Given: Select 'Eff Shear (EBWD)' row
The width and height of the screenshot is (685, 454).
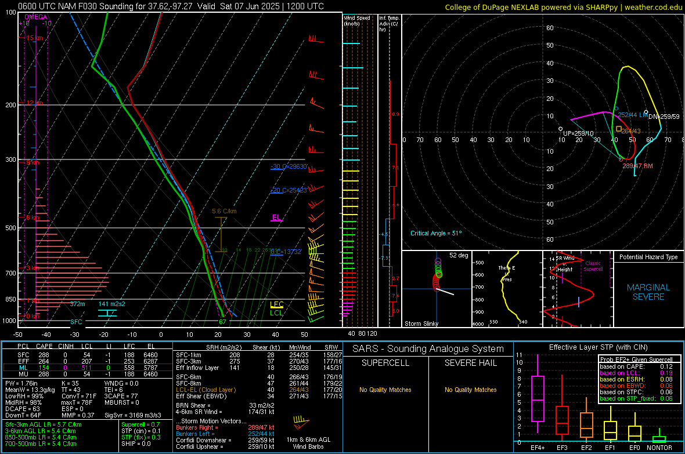Looking at the screenshot, I should pos(259,396).
